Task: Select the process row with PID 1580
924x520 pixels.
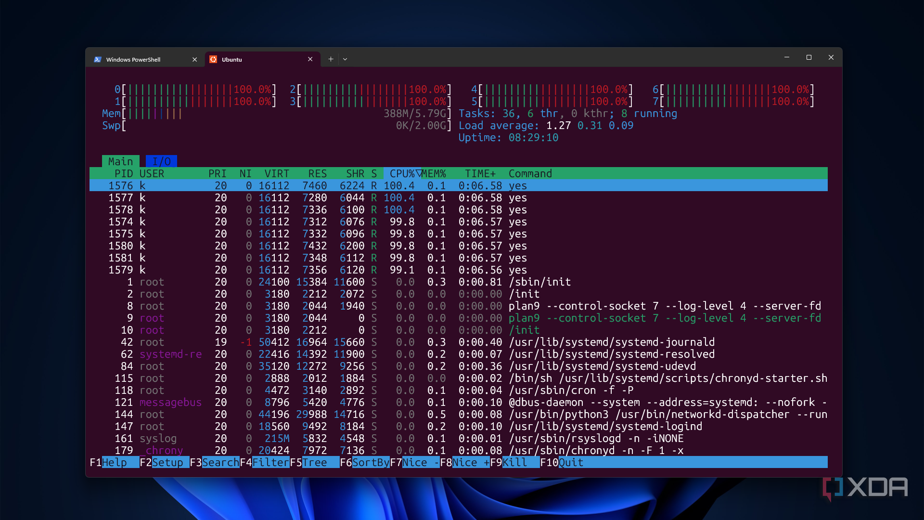Action: click(x=458, y=246)
